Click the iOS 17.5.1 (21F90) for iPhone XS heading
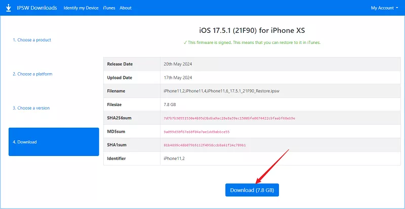The image size is (405, 209). (x=252, y=30)
